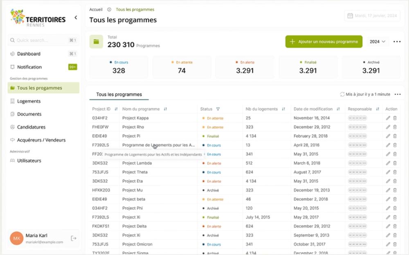Open Notification with the 99+ badge
The width and height of the screenshot is (409, 255).
29,67
